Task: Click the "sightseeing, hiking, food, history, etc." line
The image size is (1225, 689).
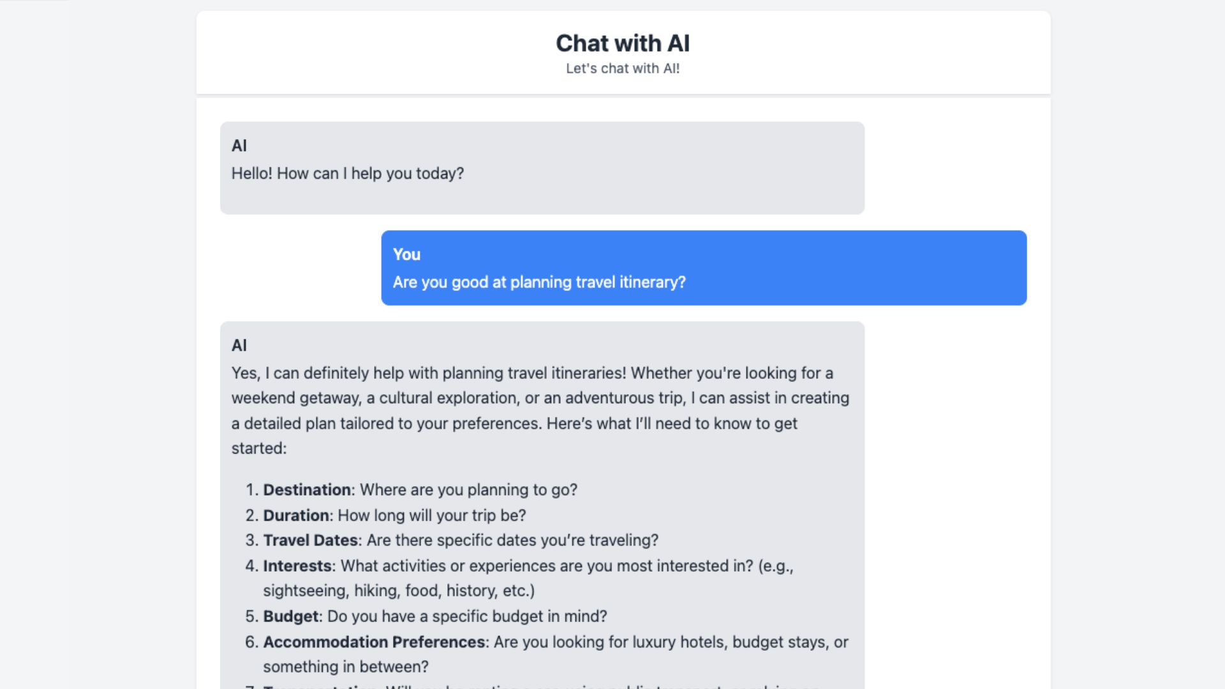Action: point(399,591)
